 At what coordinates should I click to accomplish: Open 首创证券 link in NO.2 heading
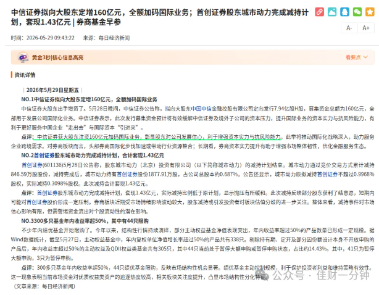pyautogui.click(x=44, y=156)
